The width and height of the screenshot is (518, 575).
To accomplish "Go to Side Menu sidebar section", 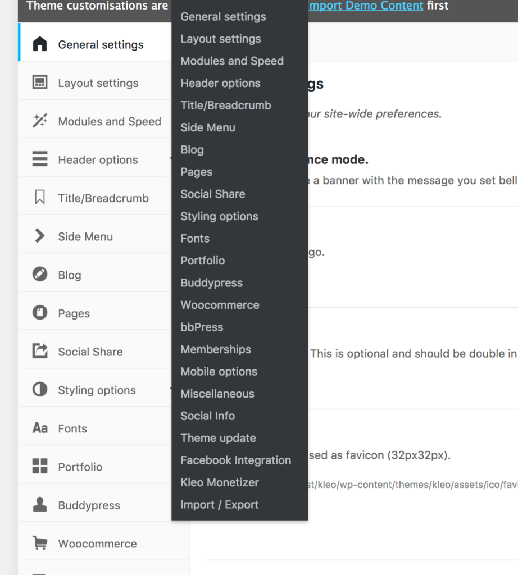I will click(x=95, y=234).
